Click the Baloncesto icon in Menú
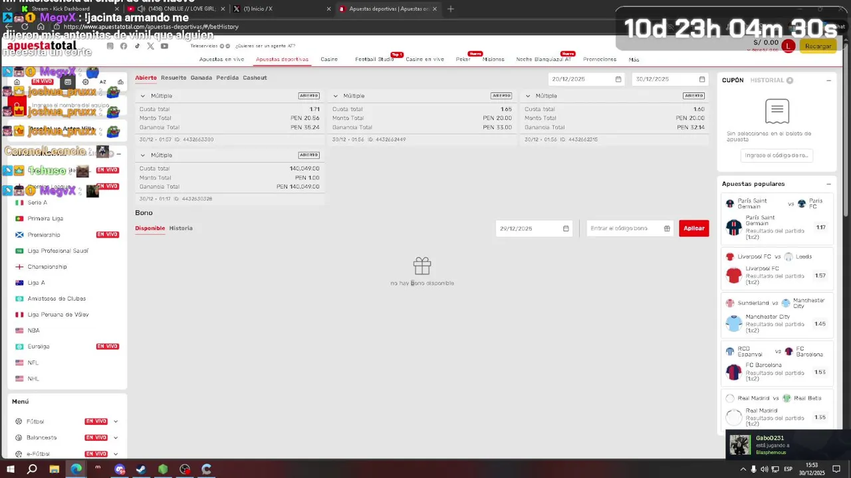The height and width of the screenshot is (478, 851). click(19, 438)
